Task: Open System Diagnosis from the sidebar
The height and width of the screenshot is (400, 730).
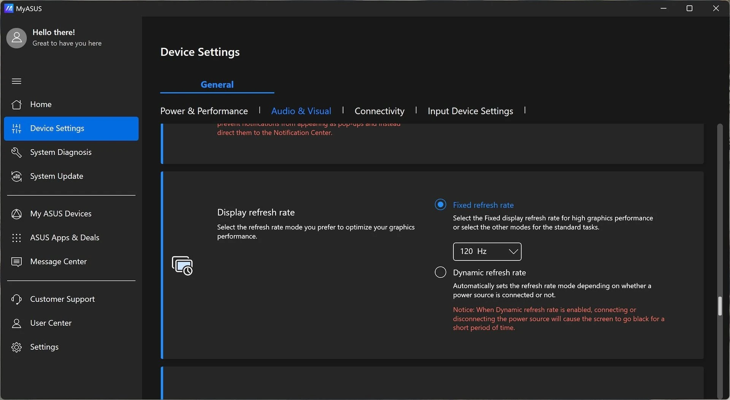Action: coord(71,153)
